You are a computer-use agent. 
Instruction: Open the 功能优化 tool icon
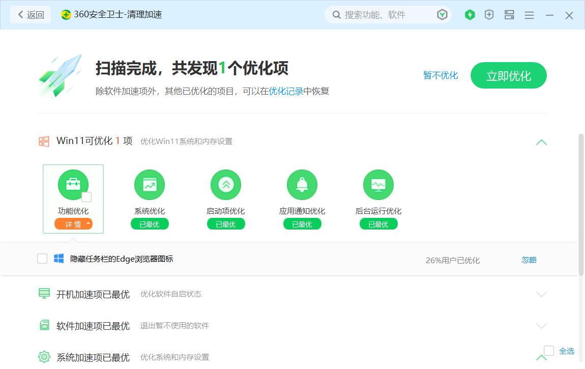73,184
